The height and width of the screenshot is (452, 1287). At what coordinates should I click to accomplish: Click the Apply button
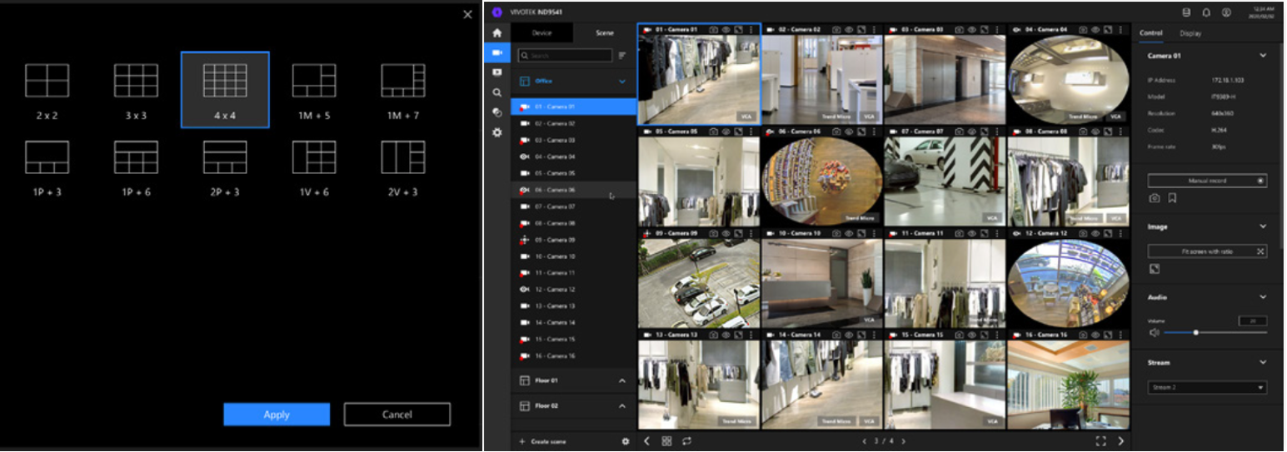pyautogui.click(x=277, y=415)
